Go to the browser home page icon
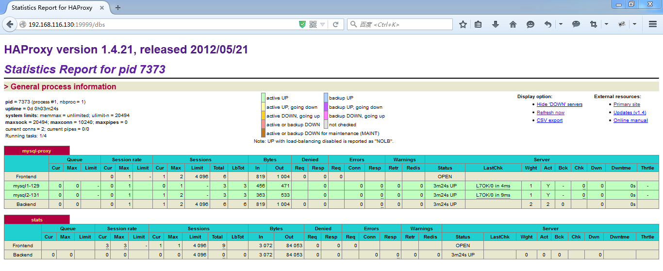The height and width of the screenshot is (271, 663). click(x=513, y=24)
